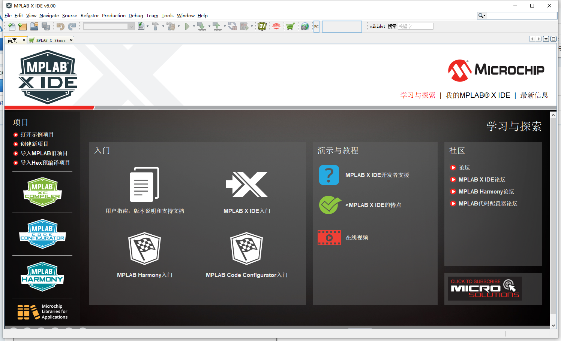Open the user guide documents icon
Screen dimensions: 561x341
(x=144, y=184)
